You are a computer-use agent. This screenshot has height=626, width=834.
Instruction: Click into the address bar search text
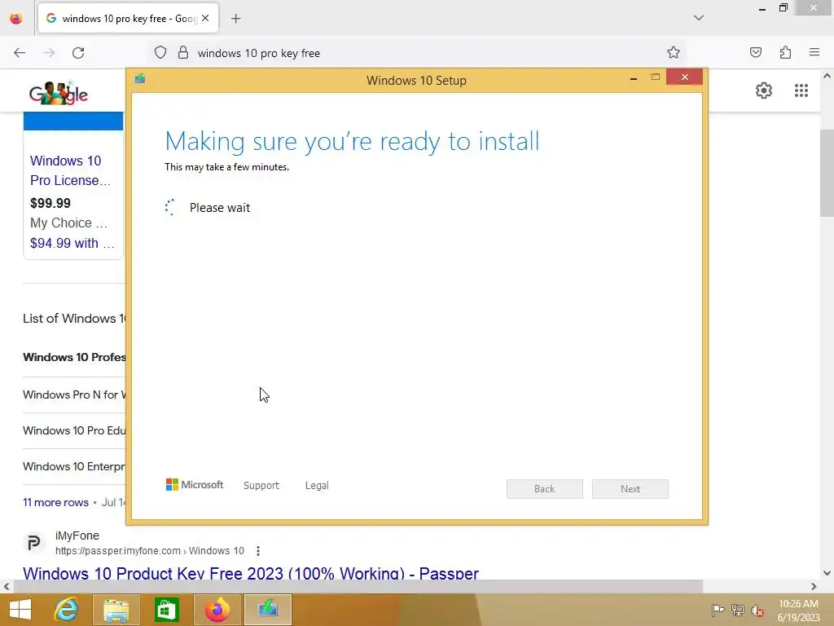pos(258,53)
